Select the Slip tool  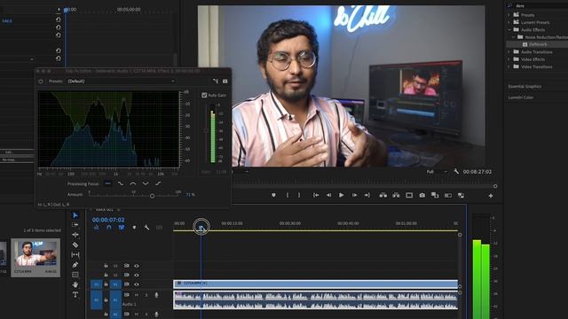[x=75, y=254]
